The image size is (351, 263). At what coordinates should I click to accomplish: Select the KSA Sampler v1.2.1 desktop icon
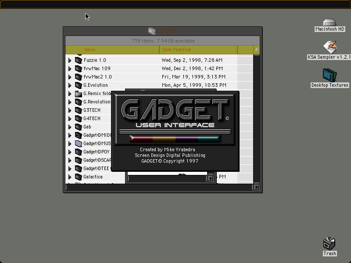coord(330,47)
